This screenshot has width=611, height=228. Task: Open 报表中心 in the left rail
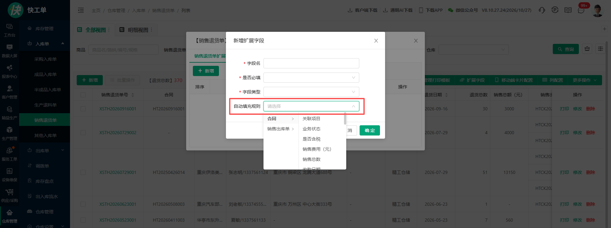(x=10, y=72)
